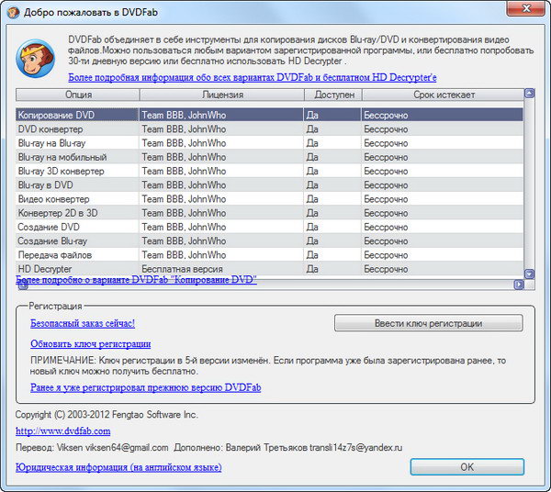Click the horizontal scroll left arrow

pos(20,285)
